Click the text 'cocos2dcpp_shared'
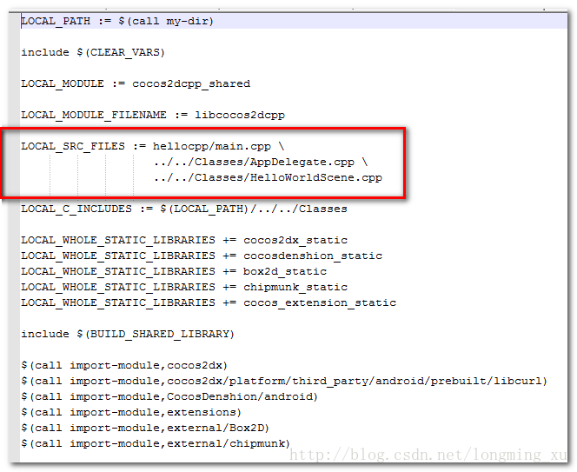The height and width of the screenshot is (472, 577). pyautogui.click(x=191, y=84)
